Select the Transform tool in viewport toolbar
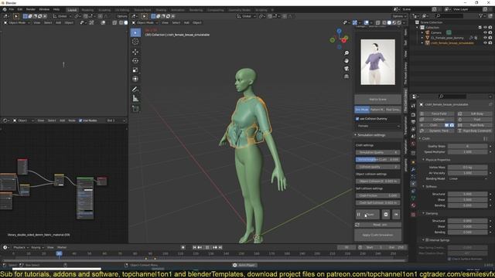This screenshot has height=278, width=495. tap(135, 79)
